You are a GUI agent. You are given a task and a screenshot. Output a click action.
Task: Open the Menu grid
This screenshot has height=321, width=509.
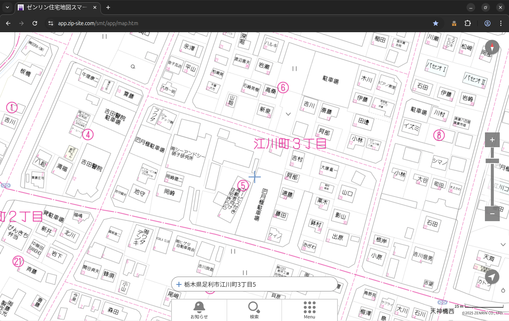[x=309, y=310]
